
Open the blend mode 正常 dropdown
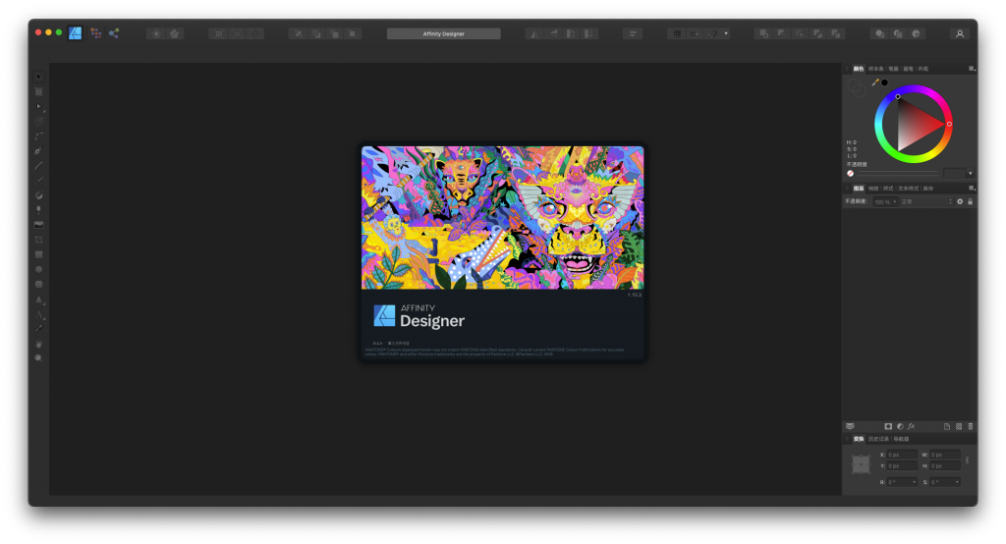(927, 202)
